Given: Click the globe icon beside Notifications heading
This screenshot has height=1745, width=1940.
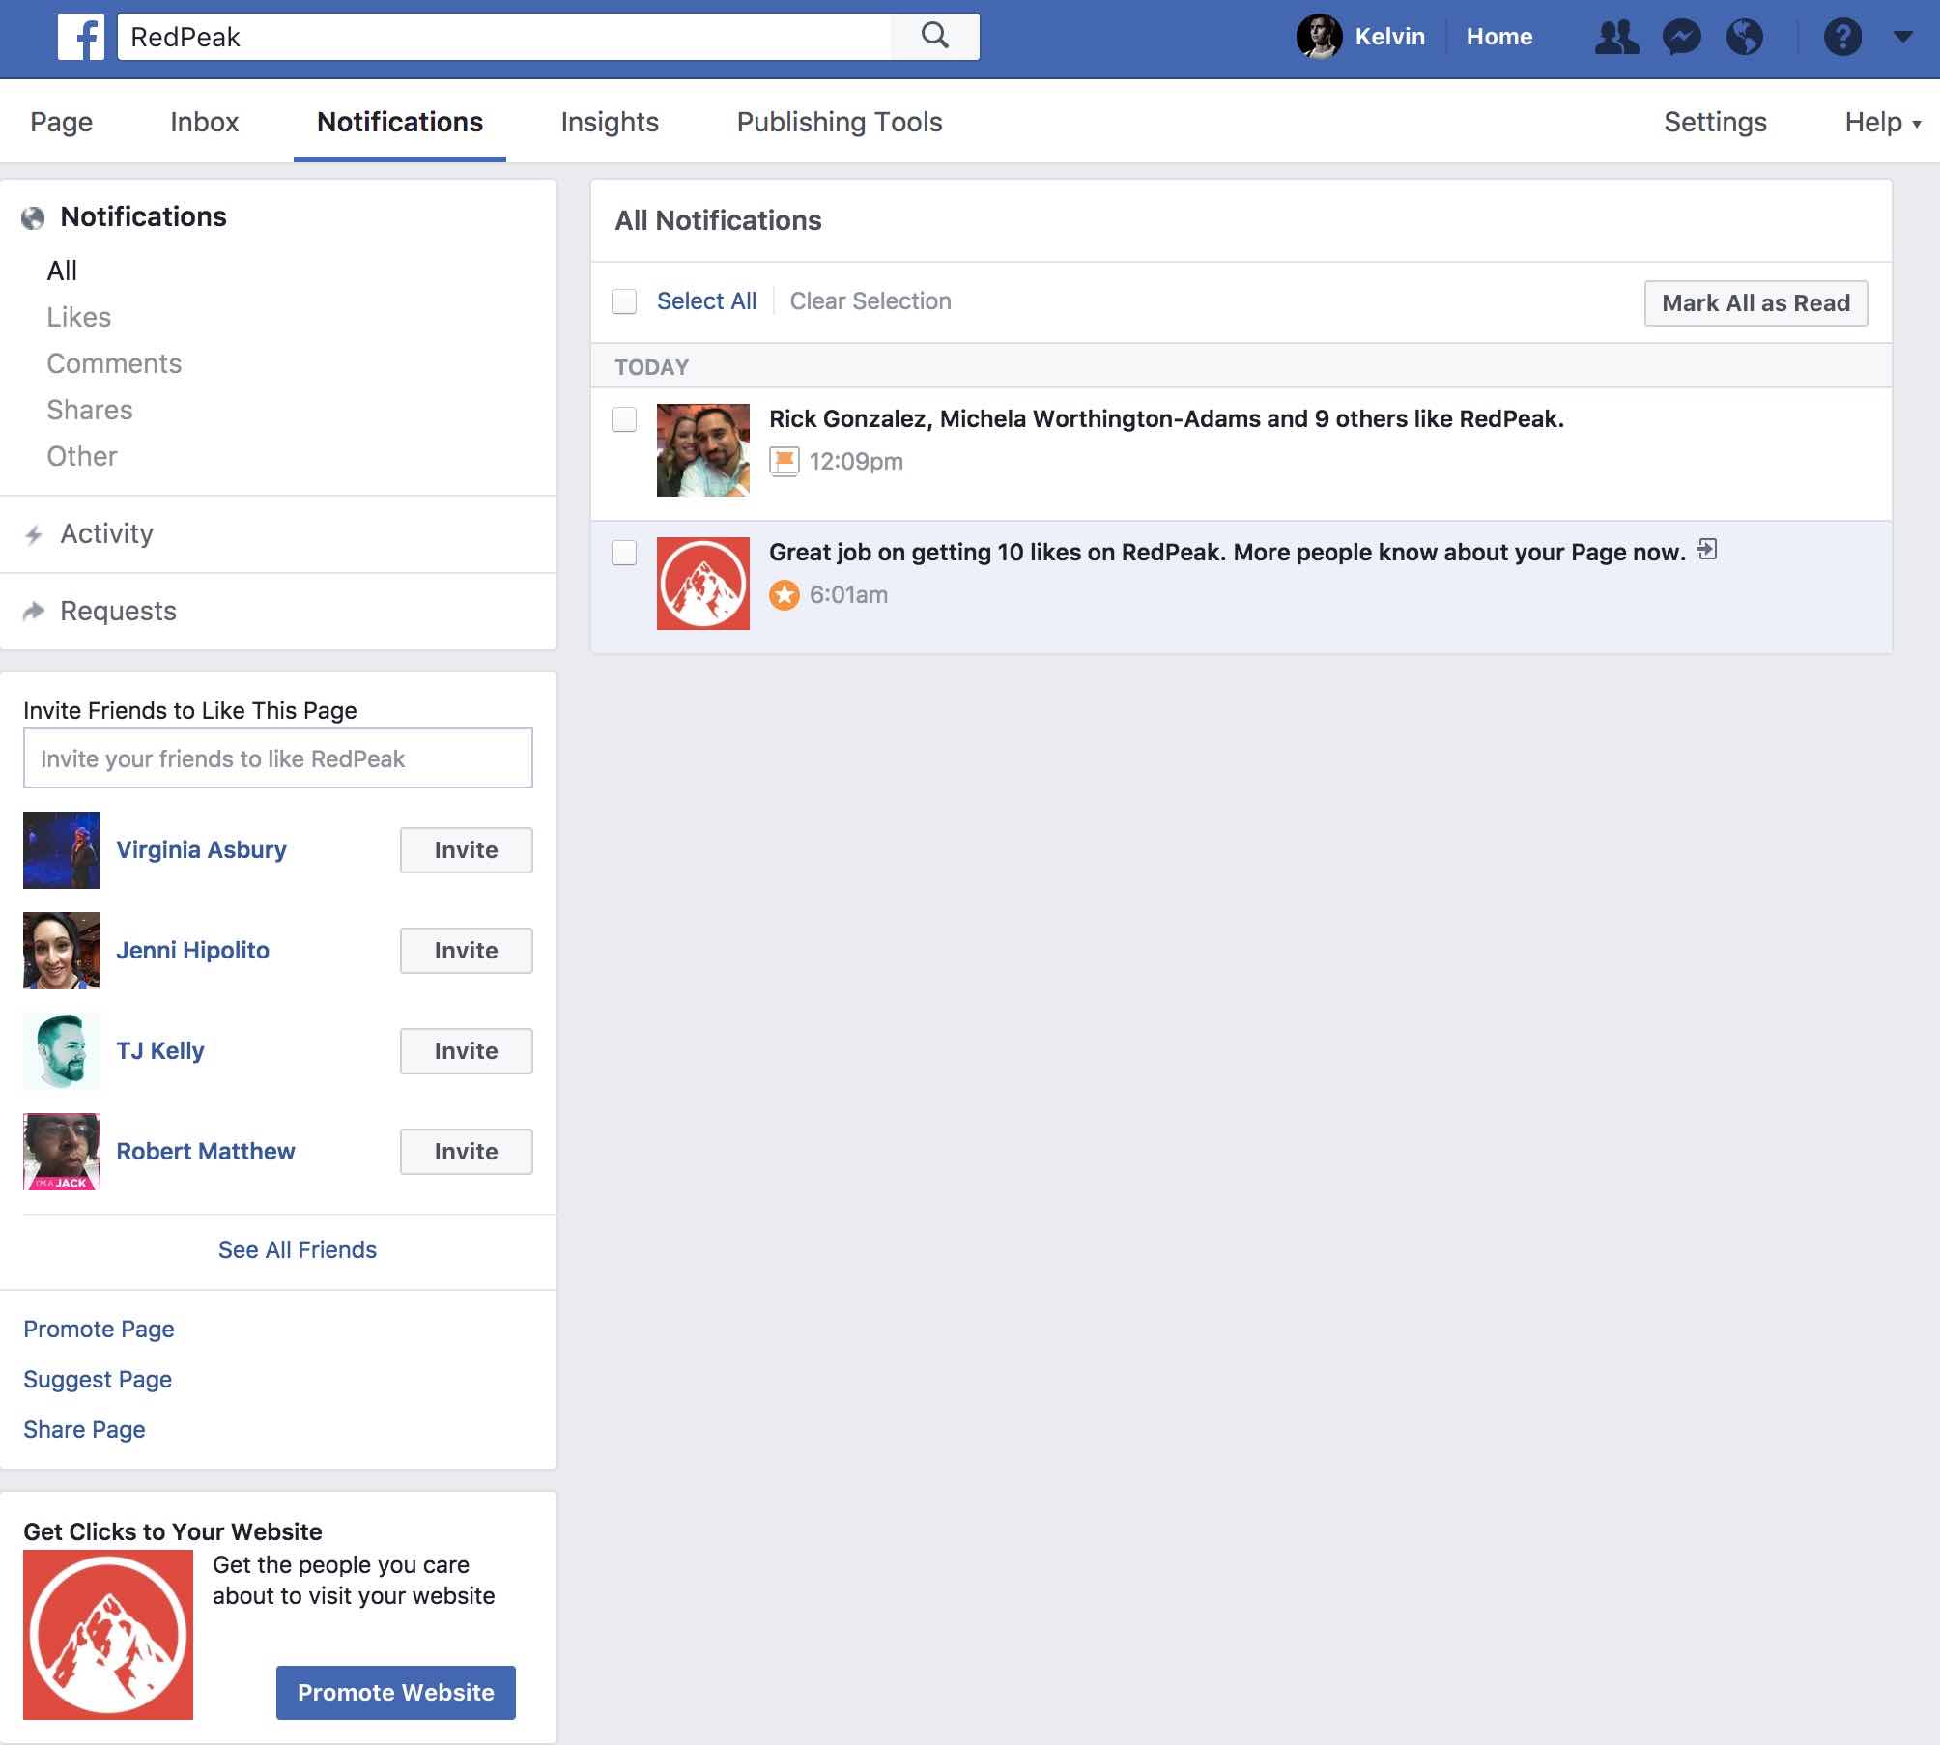Looking at the screenshot, I should tap(33, 218).
